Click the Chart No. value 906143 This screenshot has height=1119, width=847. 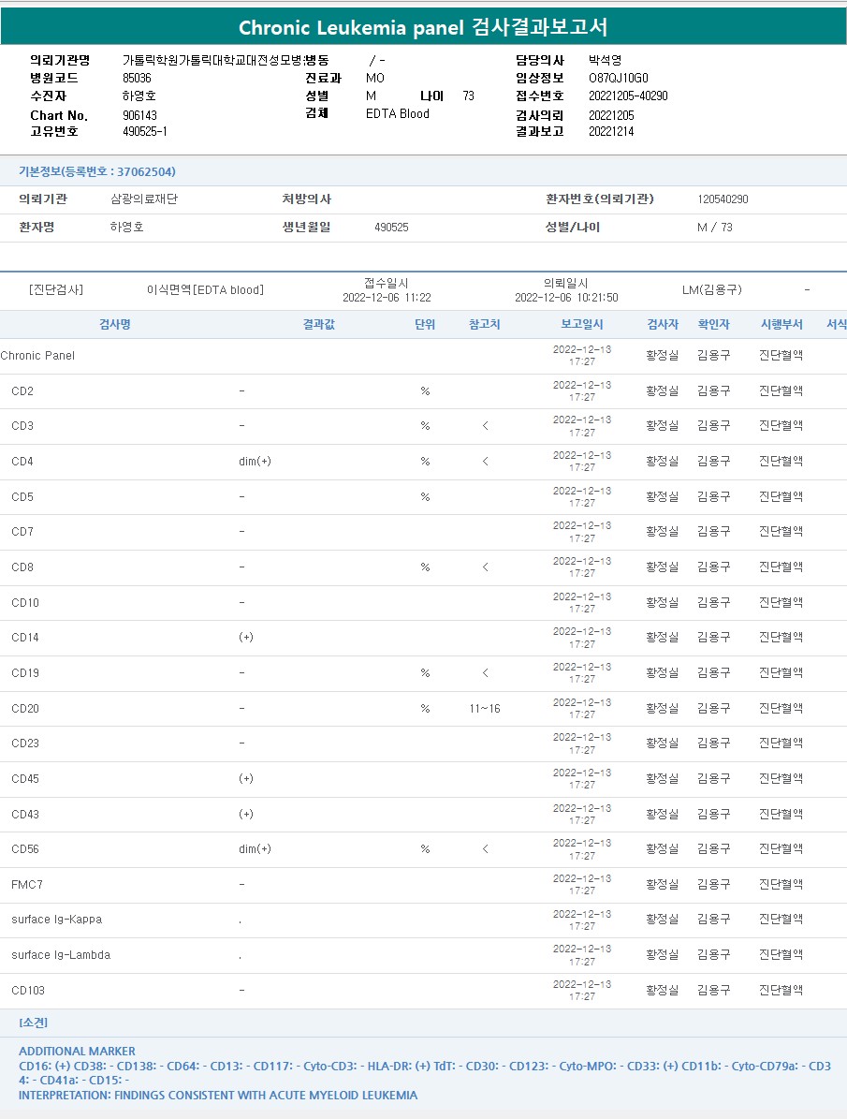coord(139,115)
